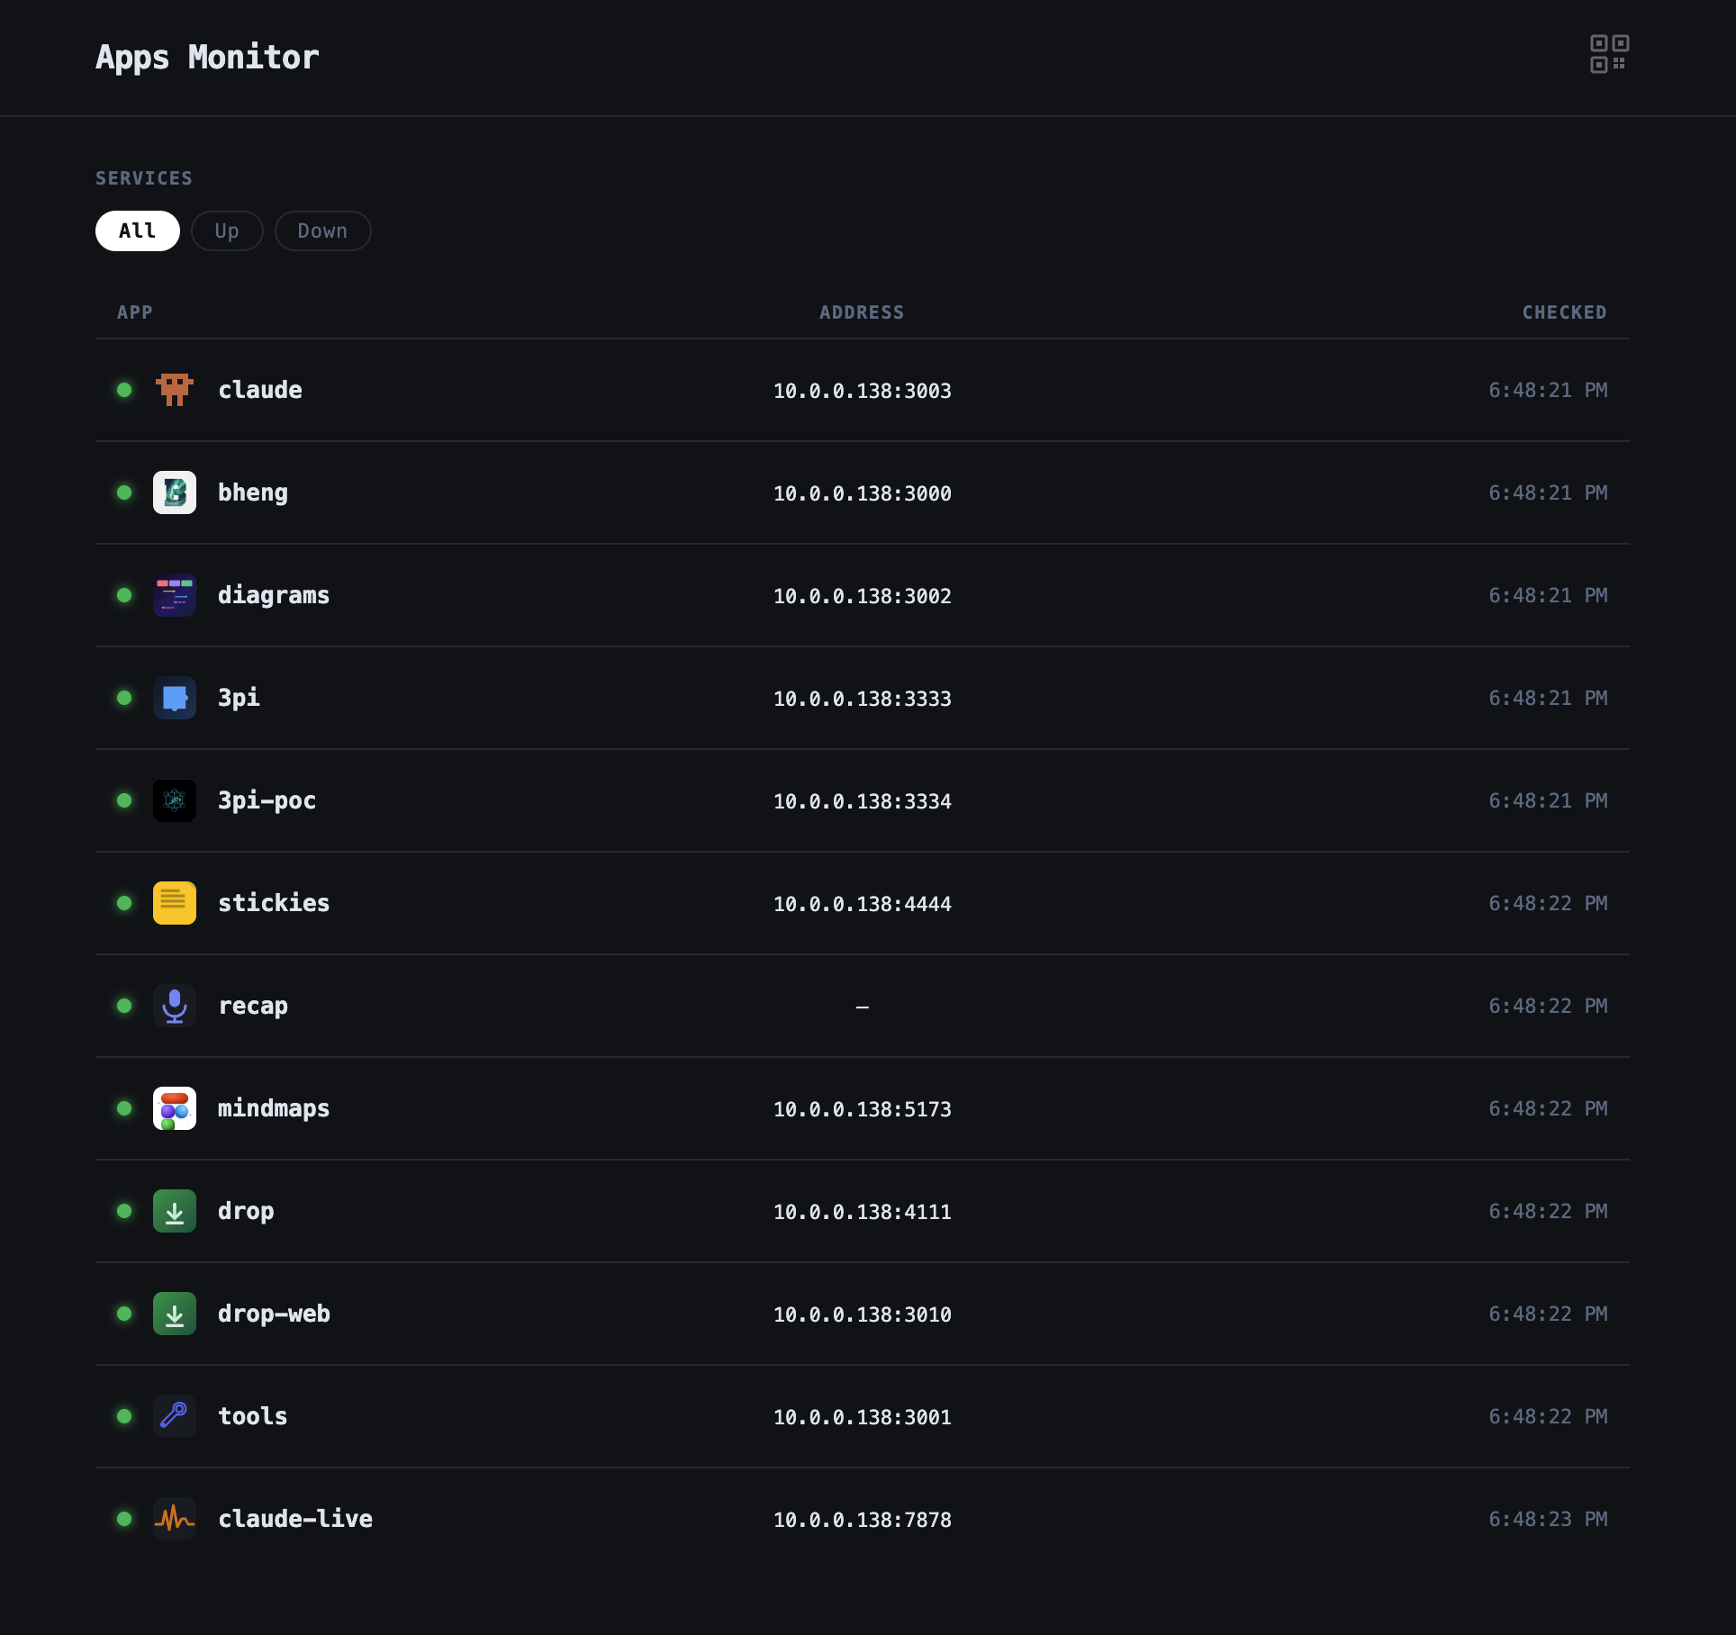The image size is (1736, 1635).
Task: Open the drop address 10.0.0.138:4111
Action: coord(862,1212)
